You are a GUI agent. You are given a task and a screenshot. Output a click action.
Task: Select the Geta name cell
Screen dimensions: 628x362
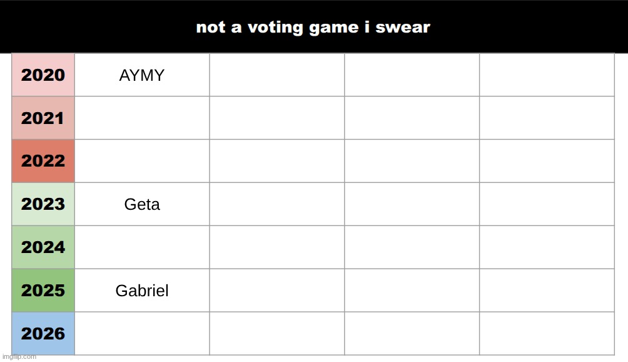[x=142, y=204]
